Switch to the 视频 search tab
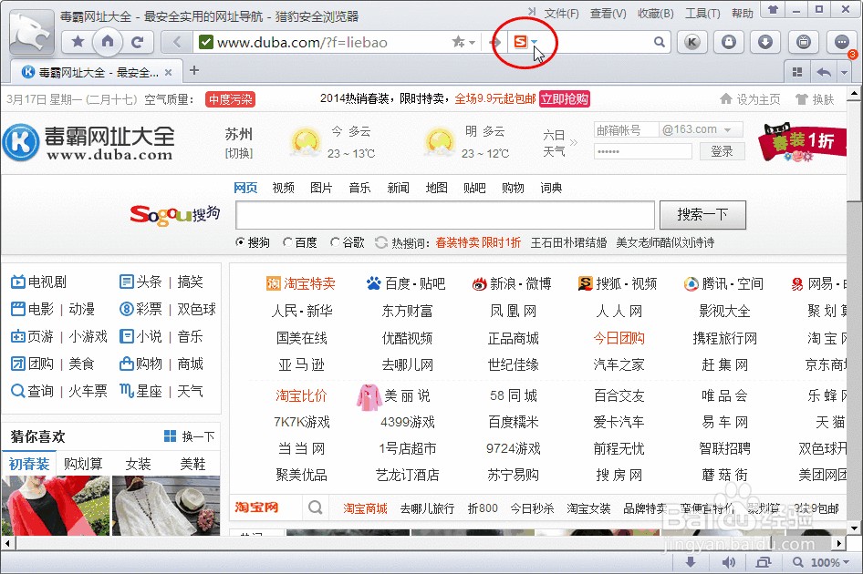The height and width of the screenshot is (574, 863). pos(283,188)
